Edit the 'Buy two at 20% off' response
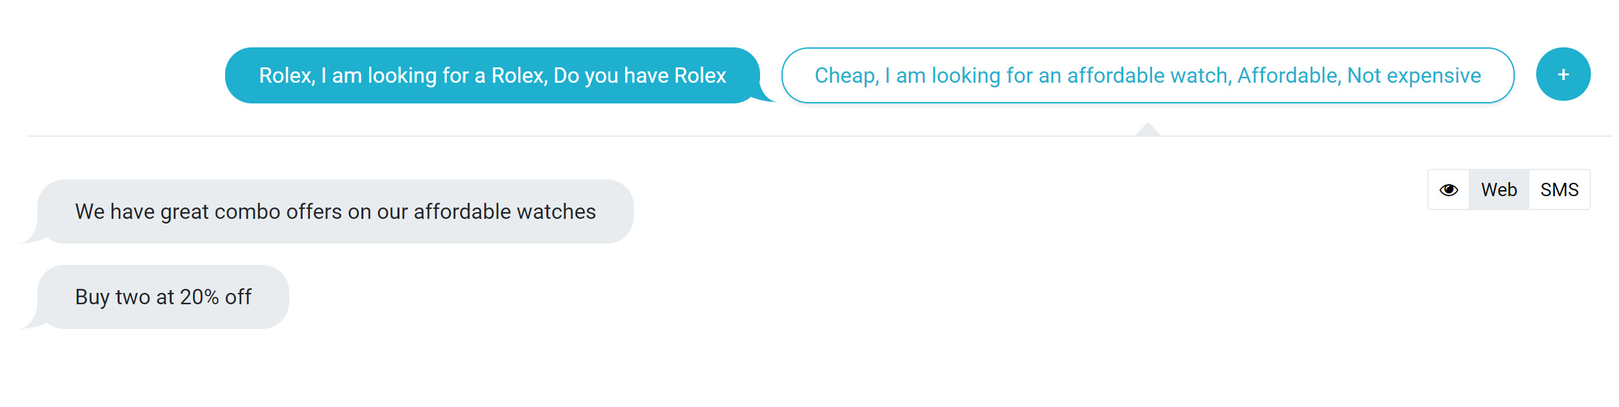1619x407 pixels. point(163,297)
